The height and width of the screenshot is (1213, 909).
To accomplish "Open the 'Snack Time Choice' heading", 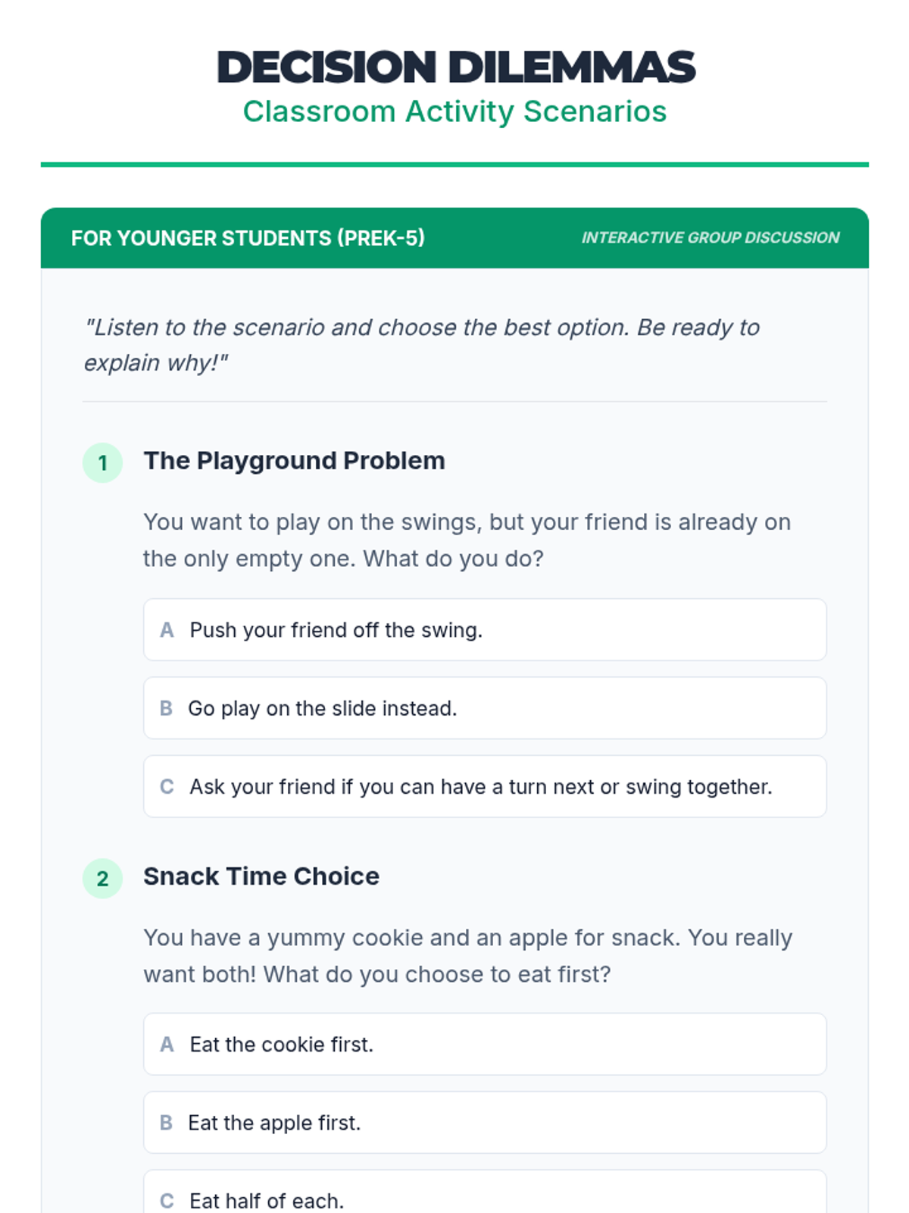I will coord(261,876).
